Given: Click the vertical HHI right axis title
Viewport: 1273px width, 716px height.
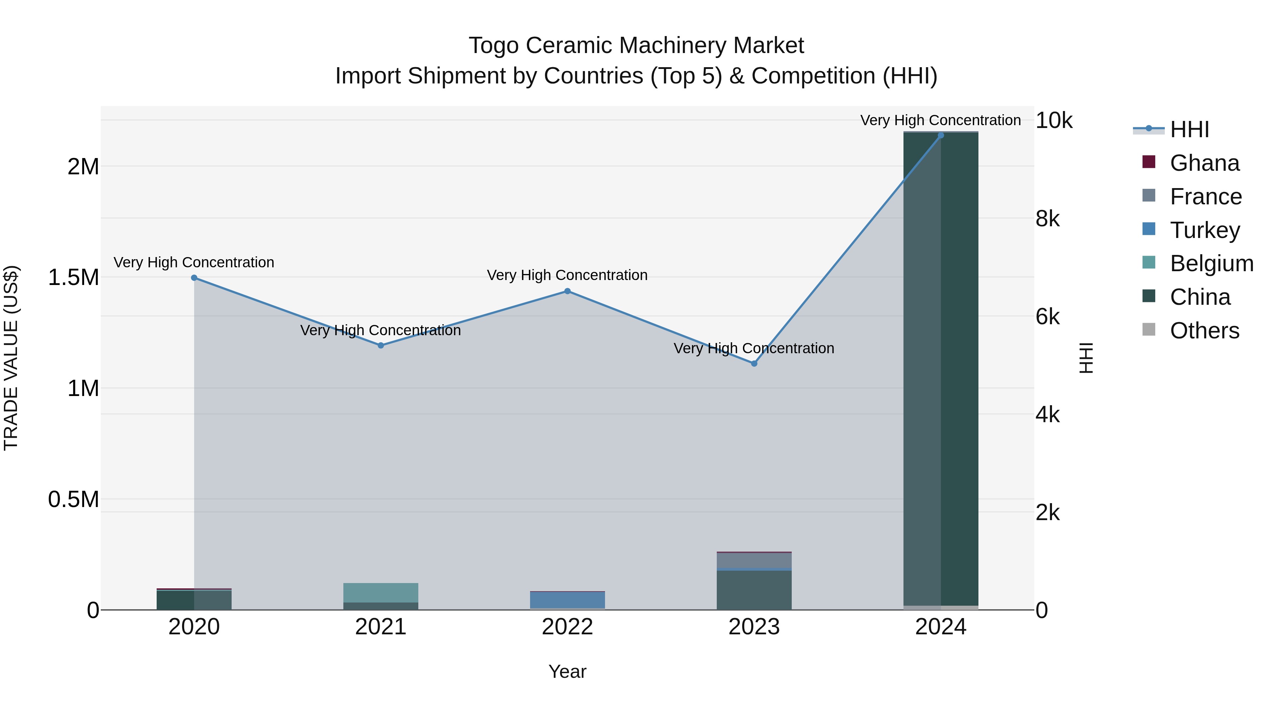Looking at the screenshot, I should pyautogui.click(x=1086, y=358).
